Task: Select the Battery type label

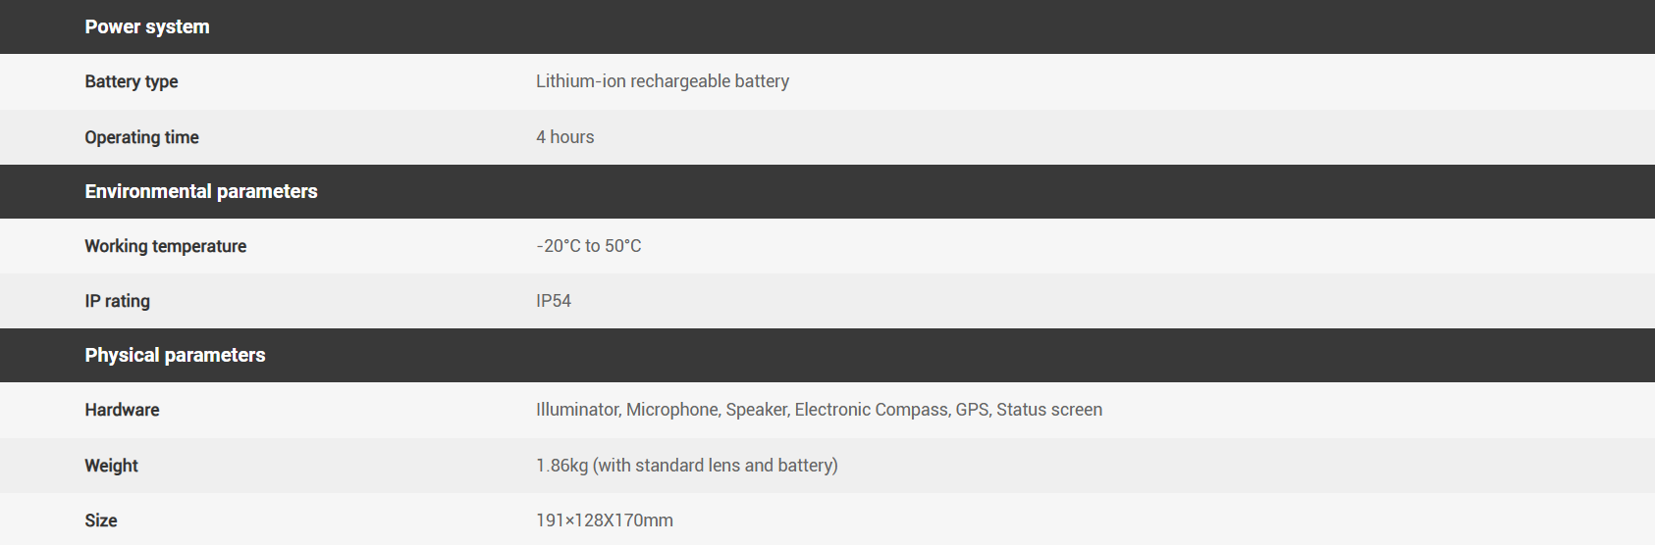Action: (x=132, y=81)
